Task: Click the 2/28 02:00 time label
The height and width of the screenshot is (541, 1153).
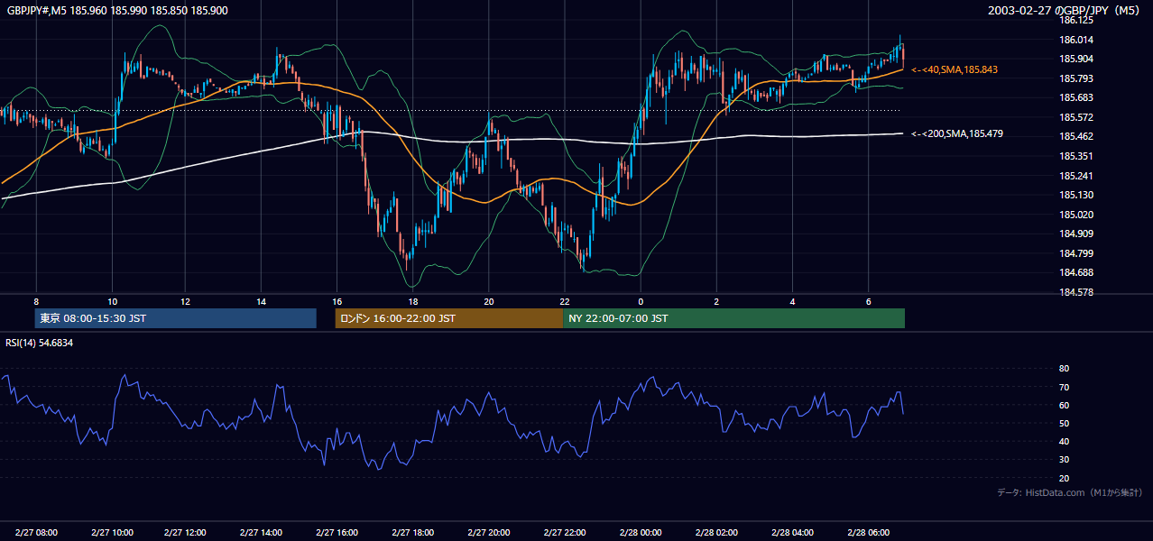Action: (x=716, y=533)
